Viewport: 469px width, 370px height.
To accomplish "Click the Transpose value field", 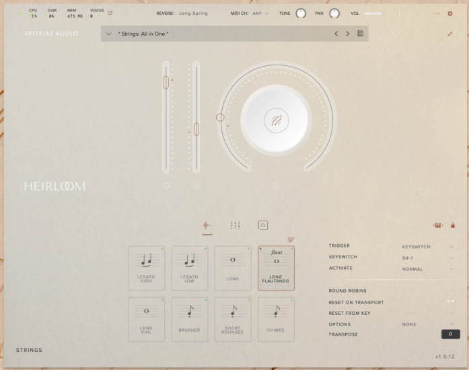I will click(450, 334).
